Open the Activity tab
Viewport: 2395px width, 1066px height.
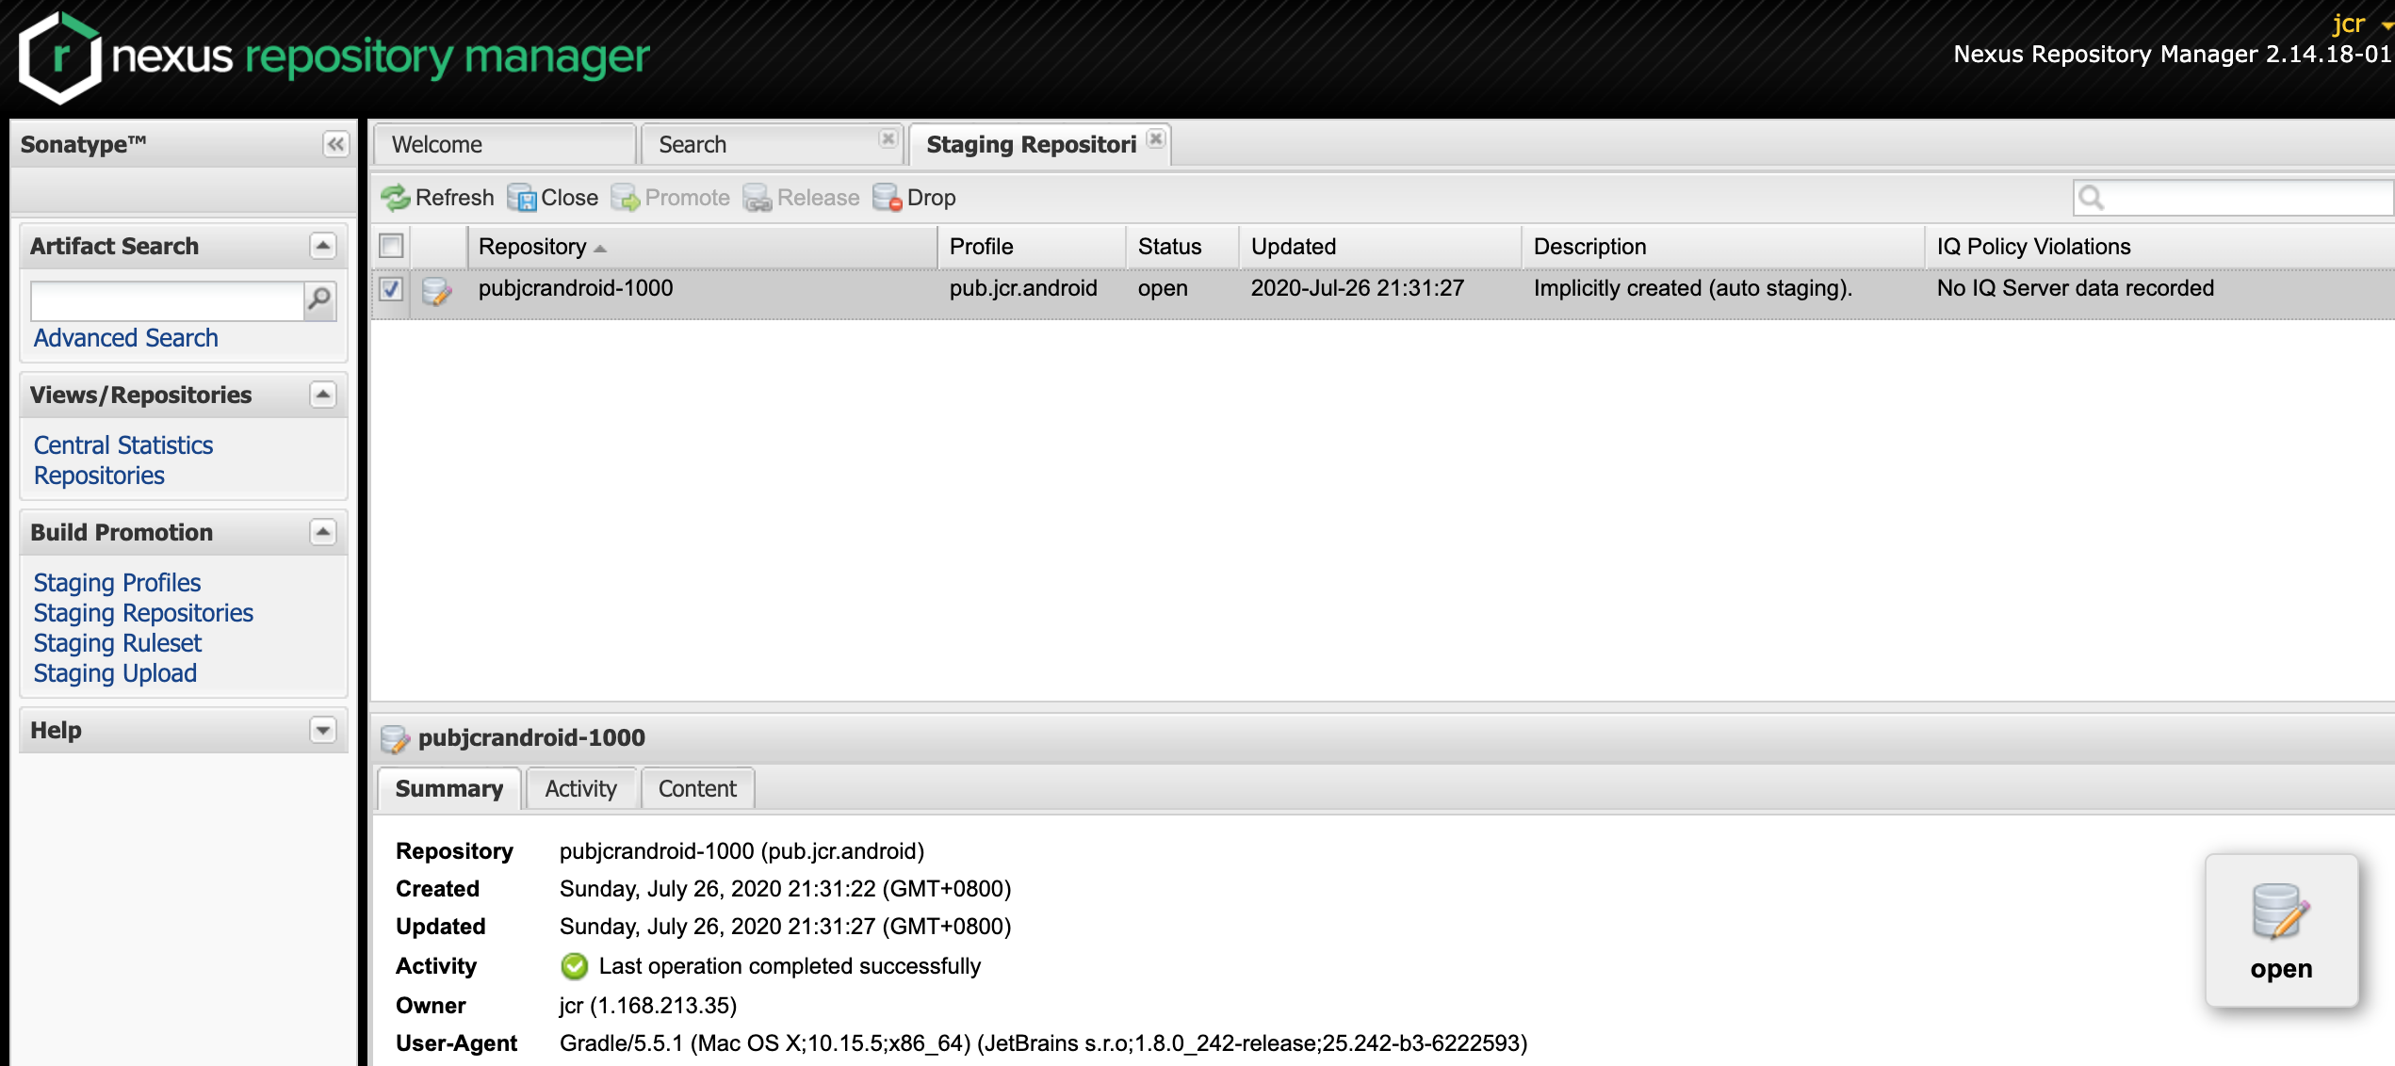tap(581, 788)
